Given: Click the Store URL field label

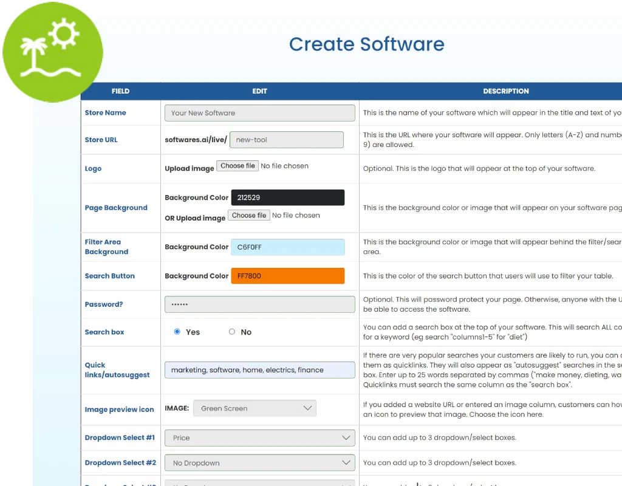Looking at the screenshot, I should click(101, 140).
